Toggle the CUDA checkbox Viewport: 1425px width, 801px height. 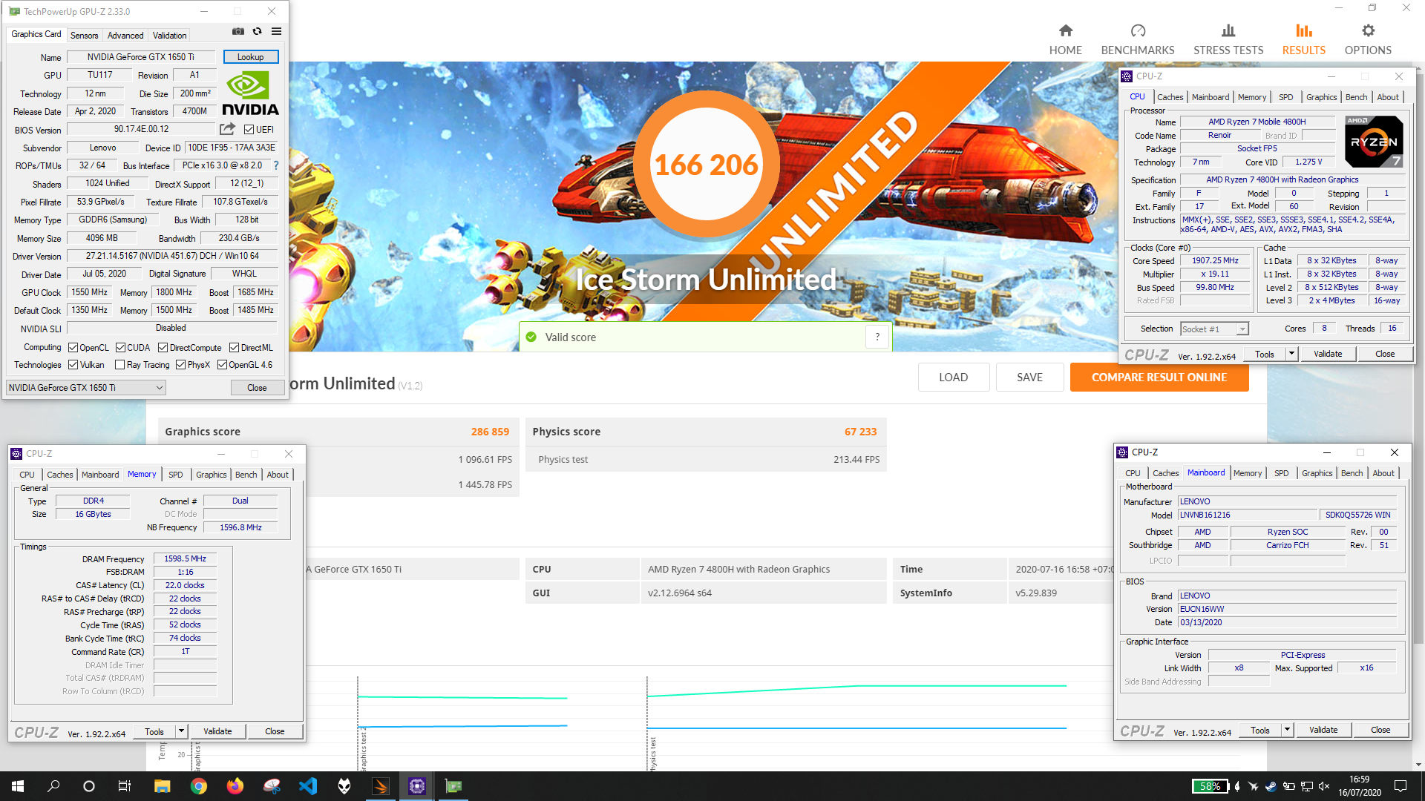pyautogui.click(x=120, y=348)
